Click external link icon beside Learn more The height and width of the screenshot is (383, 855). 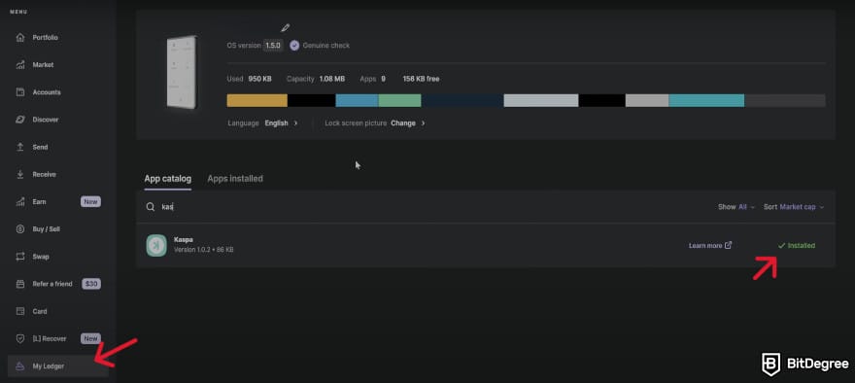point(729,246)
